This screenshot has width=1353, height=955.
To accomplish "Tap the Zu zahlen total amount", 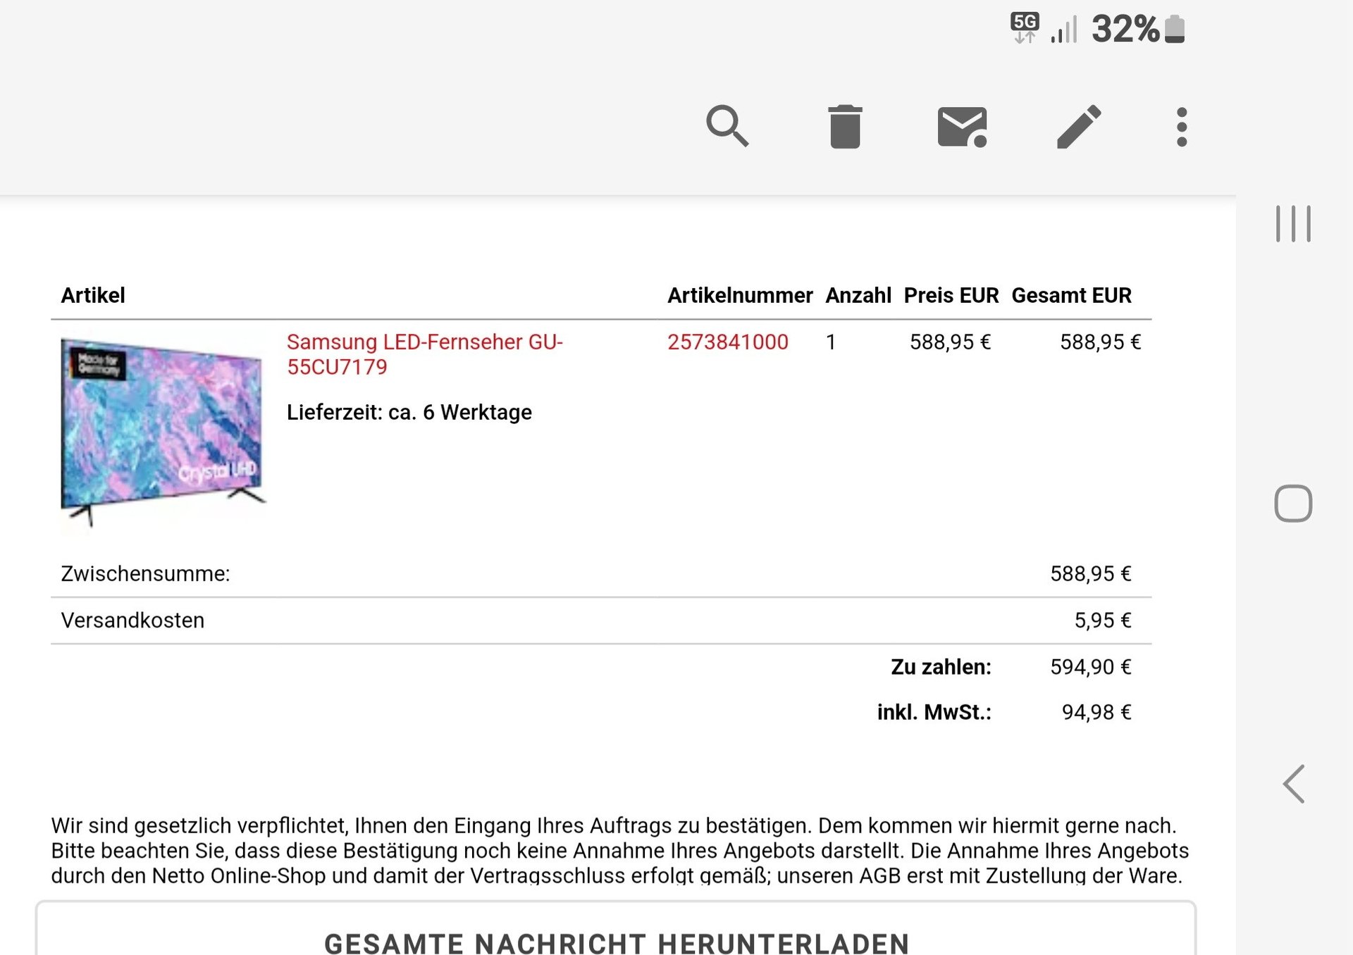I will (x=1090, y=667).
